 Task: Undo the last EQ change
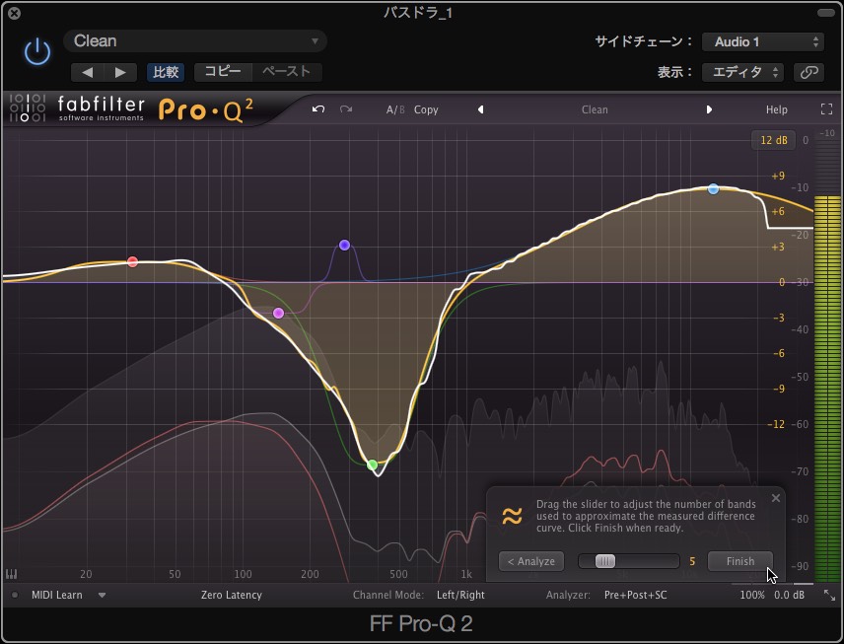pyautogui.click(x=318, y=109)
